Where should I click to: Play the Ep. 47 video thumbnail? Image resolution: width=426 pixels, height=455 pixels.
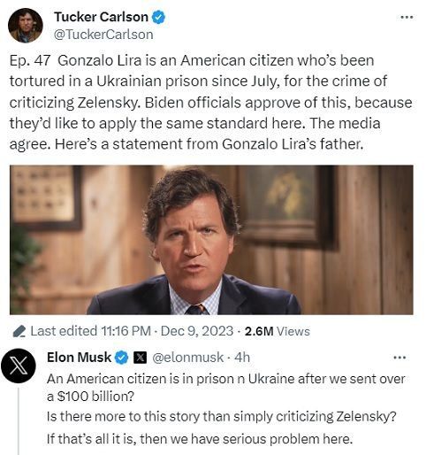point(211,240)
